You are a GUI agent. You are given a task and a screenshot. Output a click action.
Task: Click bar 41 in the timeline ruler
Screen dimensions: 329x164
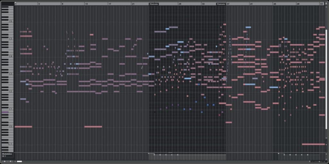(251, 4)
